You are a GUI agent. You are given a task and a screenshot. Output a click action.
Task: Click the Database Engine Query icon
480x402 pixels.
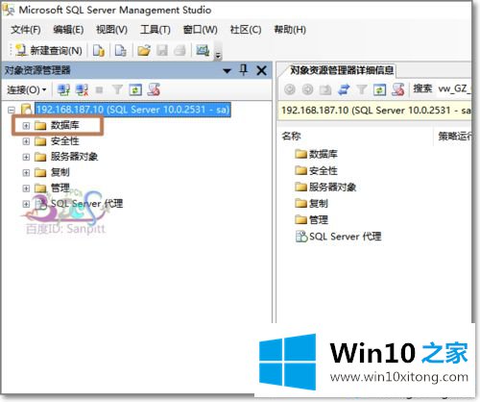(x=99, y=50)
